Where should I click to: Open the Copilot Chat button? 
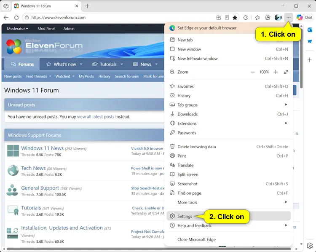[x=304, y=18]
